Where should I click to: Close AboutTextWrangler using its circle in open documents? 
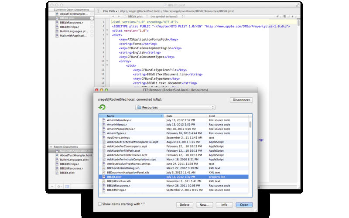[92, 14]
